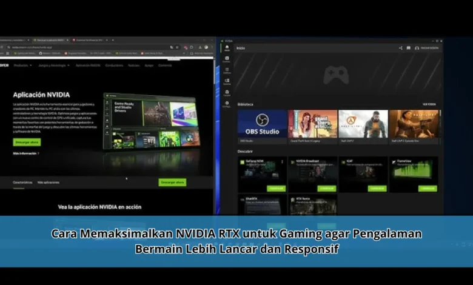
Task: Click the NVIDIA app hero screenshot on webpage
Action: tap(152, 121)
